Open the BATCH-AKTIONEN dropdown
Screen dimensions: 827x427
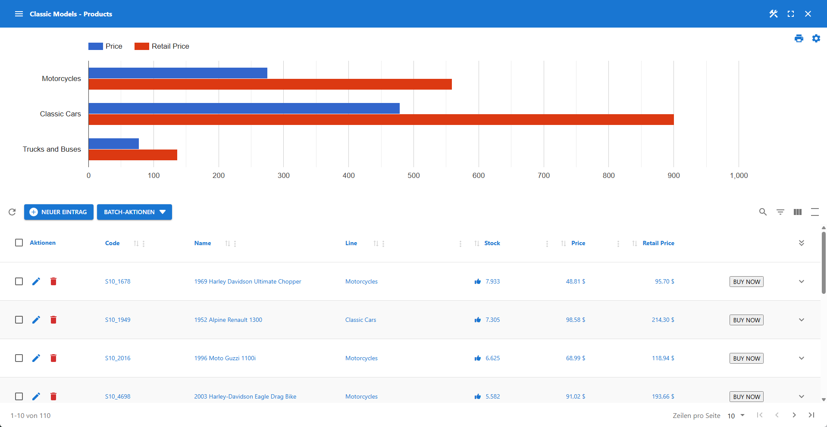[x=134, y=212]
